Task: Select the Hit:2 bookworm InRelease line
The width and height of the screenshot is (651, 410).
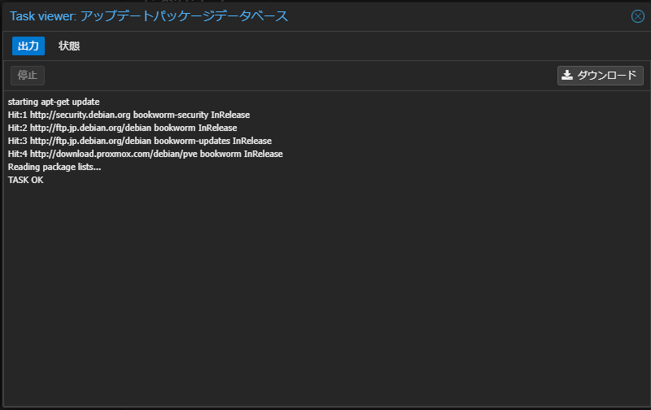Action: 123,128
